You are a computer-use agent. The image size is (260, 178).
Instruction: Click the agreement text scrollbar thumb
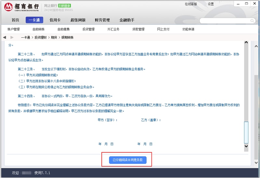click(x=246, y=133)
